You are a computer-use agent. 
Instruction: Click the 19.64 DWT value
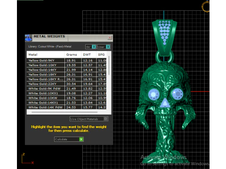point(88,84)
